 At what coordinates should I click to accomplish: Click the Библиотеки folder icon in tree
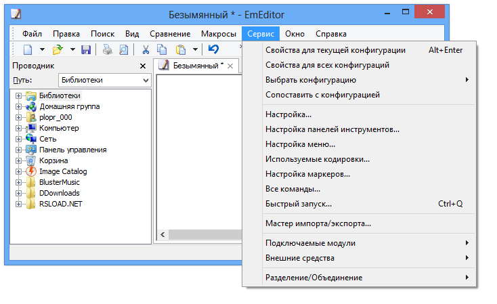(x=31, y=95)
